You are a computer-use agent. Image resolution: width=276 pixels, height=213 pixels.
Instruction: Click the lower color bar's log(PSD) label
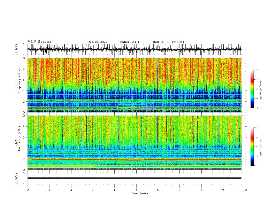261,148
